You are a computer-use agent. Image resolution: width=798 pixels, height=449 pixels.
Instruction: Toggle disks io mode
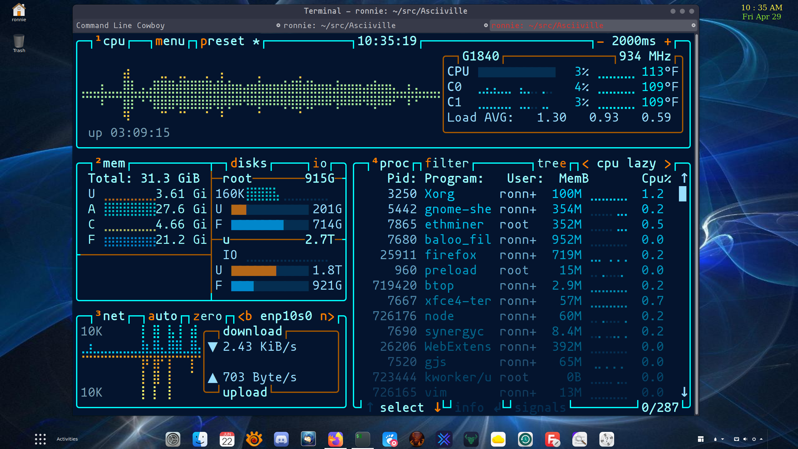click(320, 163)
